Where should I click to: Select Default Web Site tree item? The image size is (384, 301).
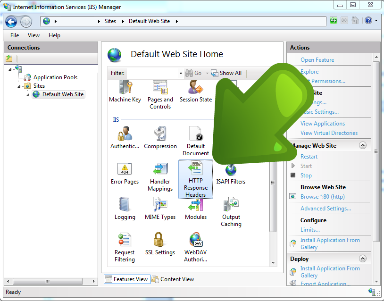click(63, 94)
